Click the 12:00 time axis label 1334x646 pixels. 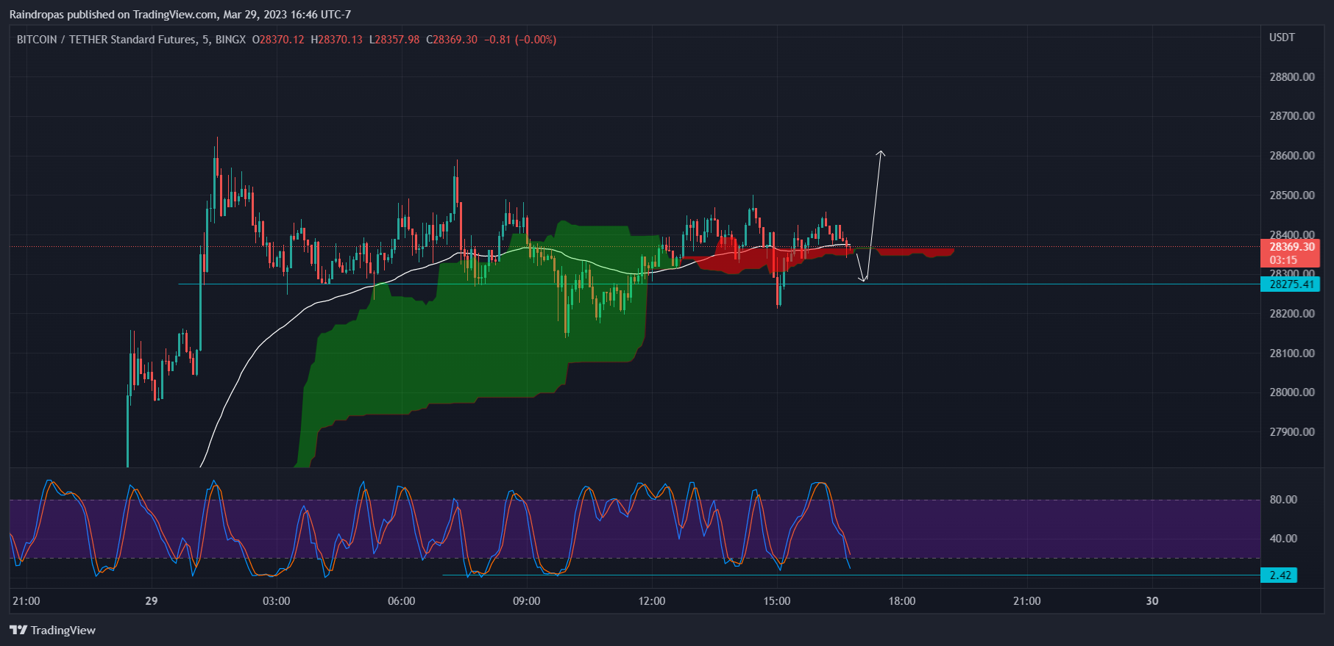(652, 601)
